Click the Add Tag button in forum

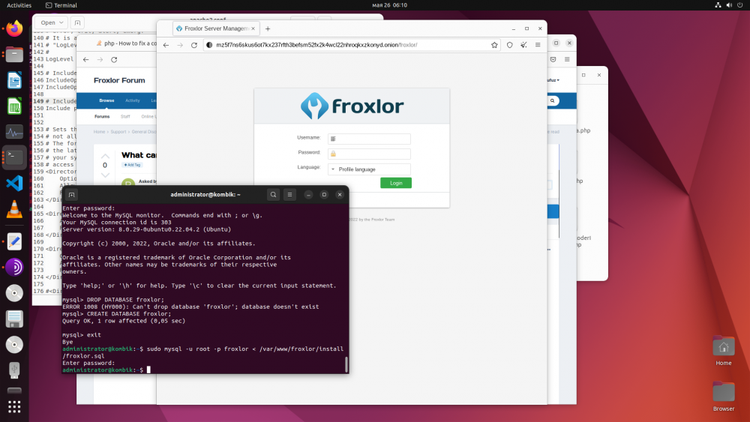132,165
